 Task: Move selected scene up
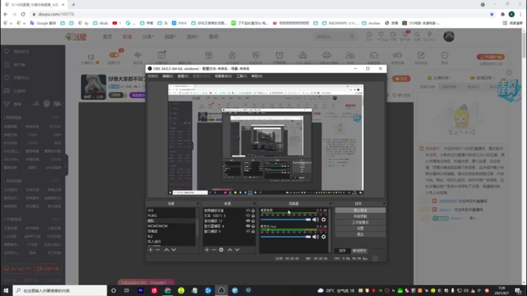pos(167,250)
